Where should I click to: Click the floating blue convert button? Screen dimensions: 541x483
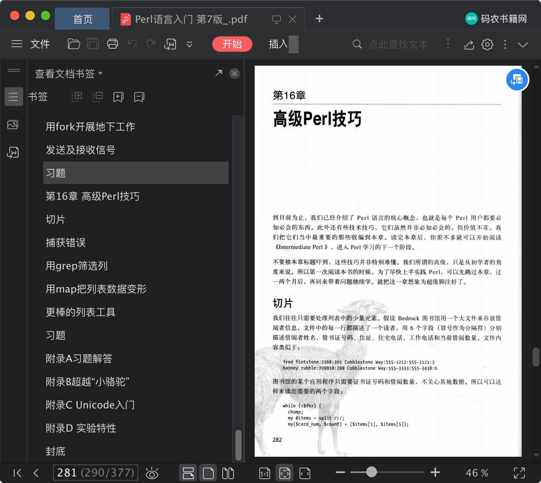click(517, 80)
